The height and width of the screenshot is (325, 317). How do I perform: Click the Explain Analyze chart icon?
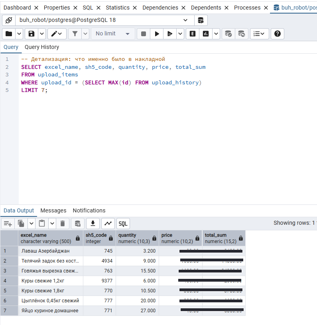click(206, 34)
